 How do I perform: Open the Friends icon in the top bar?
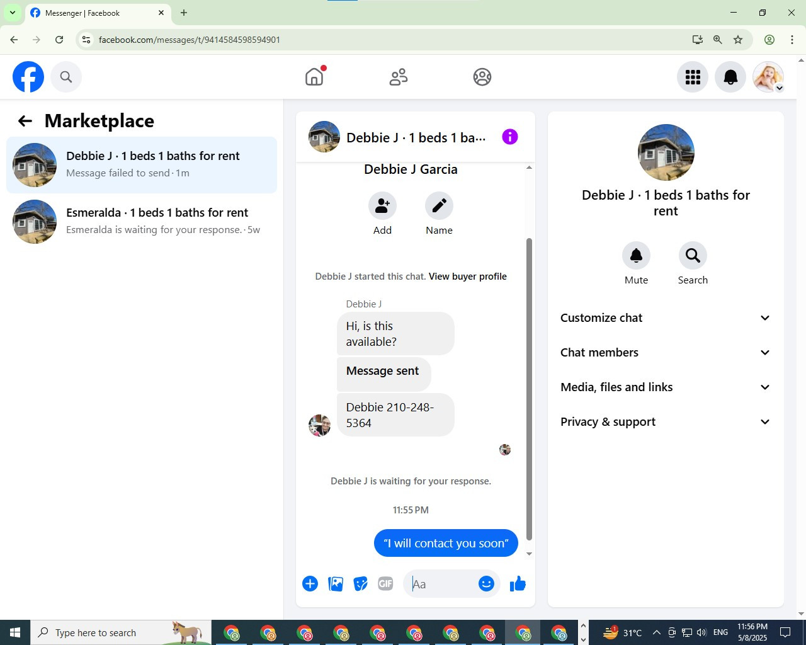pyautogui.click(x=399, y=77)
